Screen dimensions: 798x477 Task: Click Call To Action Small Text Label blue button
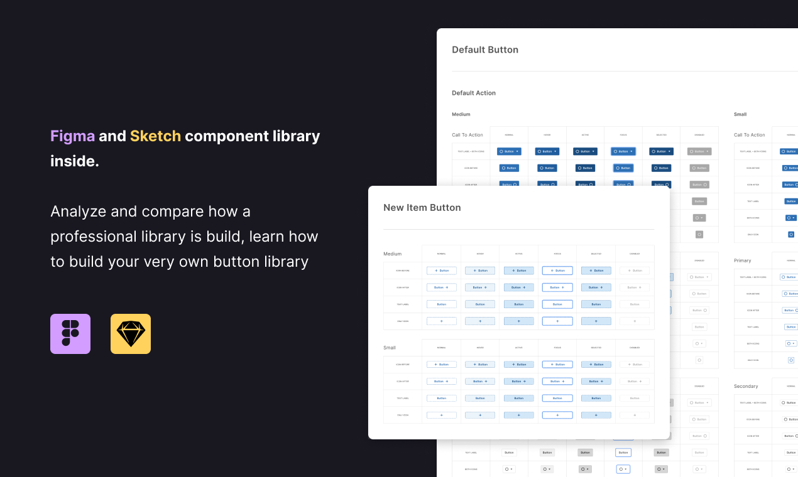click(x=791, y=201)
